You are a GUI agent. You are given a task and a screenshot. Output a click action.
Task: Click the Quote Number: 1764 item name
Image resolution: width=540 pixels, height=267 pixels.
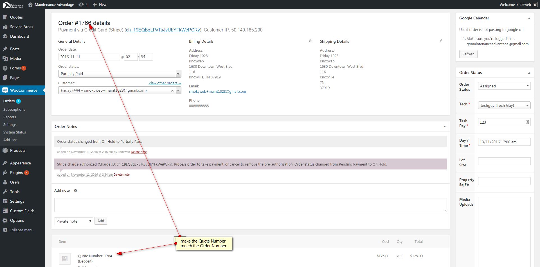(x=95, y=256)
